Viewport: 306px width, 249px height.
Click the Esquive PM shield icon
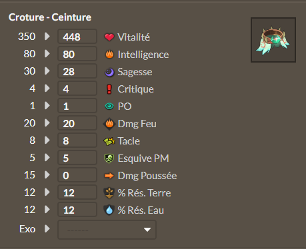(x=109, y=158)
